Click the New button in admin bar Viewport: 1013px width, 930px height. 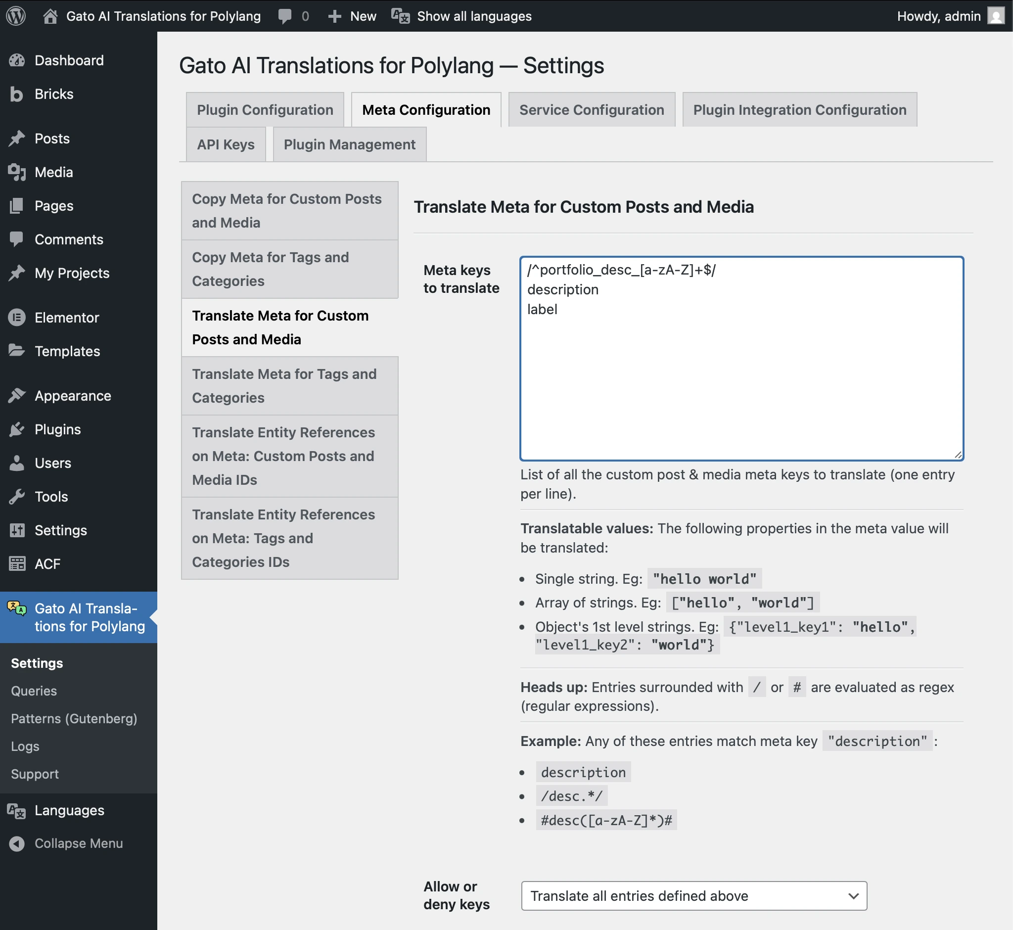[x=351, y=16]
